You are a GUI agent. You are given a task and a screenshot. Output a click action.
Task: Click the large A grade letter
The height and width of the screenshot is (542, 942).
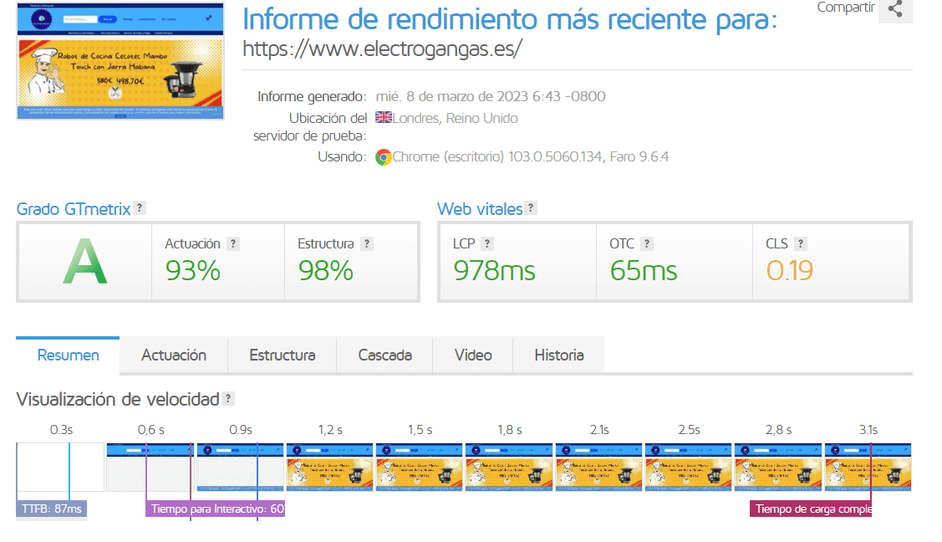85,262
